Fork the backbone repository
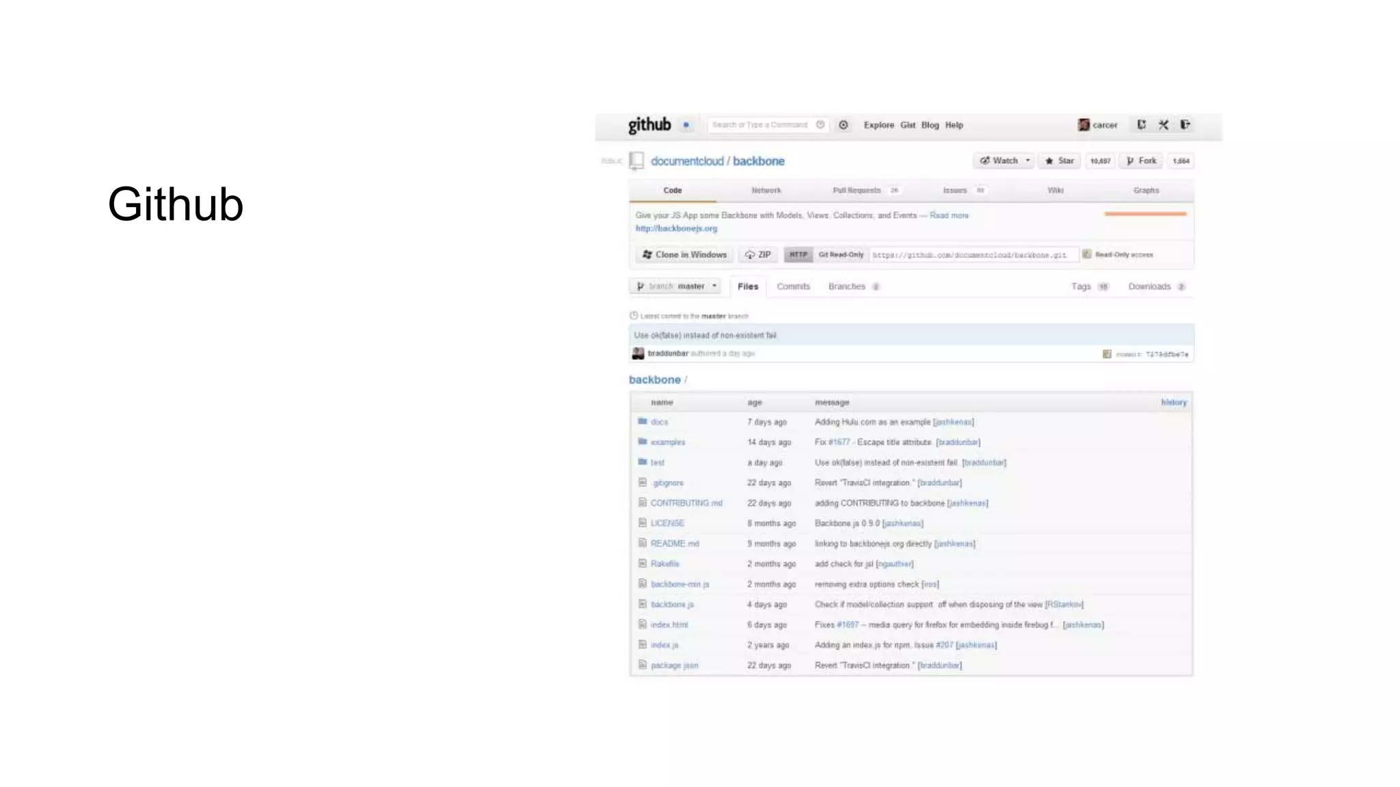The height and width of the screenshot is (787, 1400). (1141, 161)
